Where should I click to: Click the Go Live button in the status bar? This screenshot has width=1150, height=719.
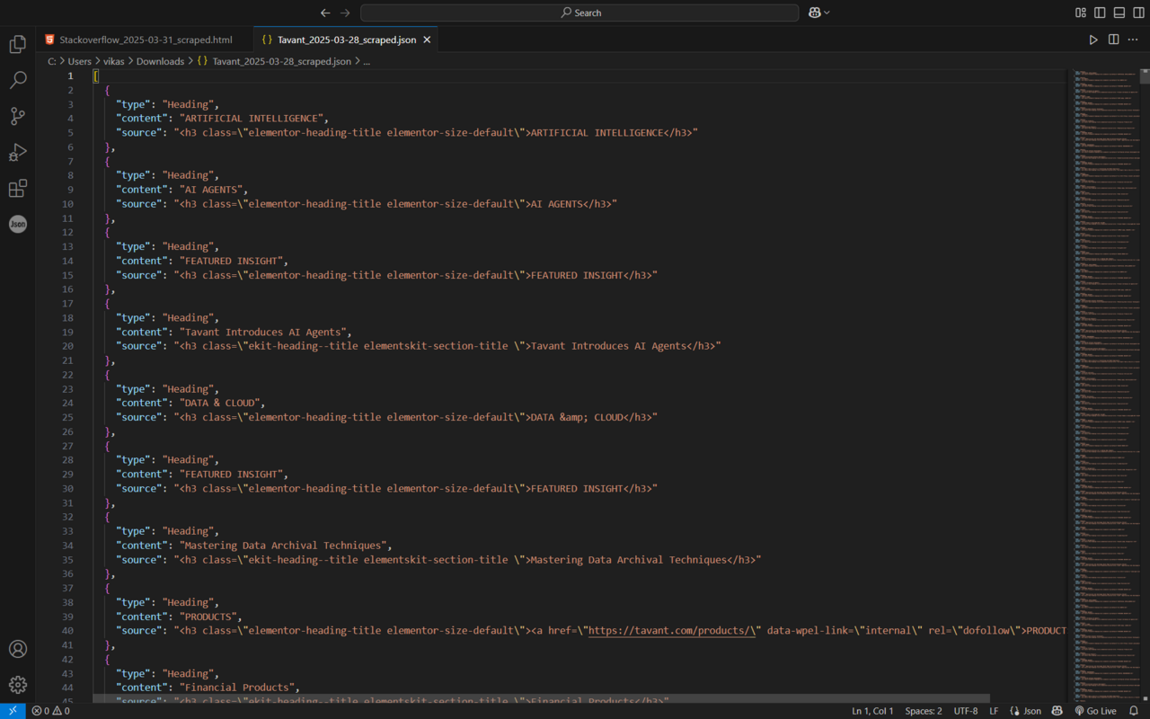click(1095, 711)
